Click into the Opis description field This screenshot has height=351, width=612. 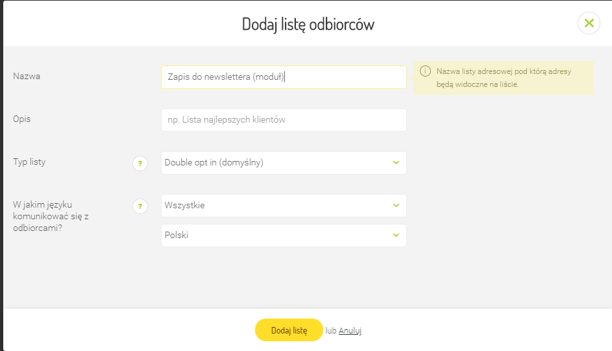pyautogui.click(x=284, y=120)
